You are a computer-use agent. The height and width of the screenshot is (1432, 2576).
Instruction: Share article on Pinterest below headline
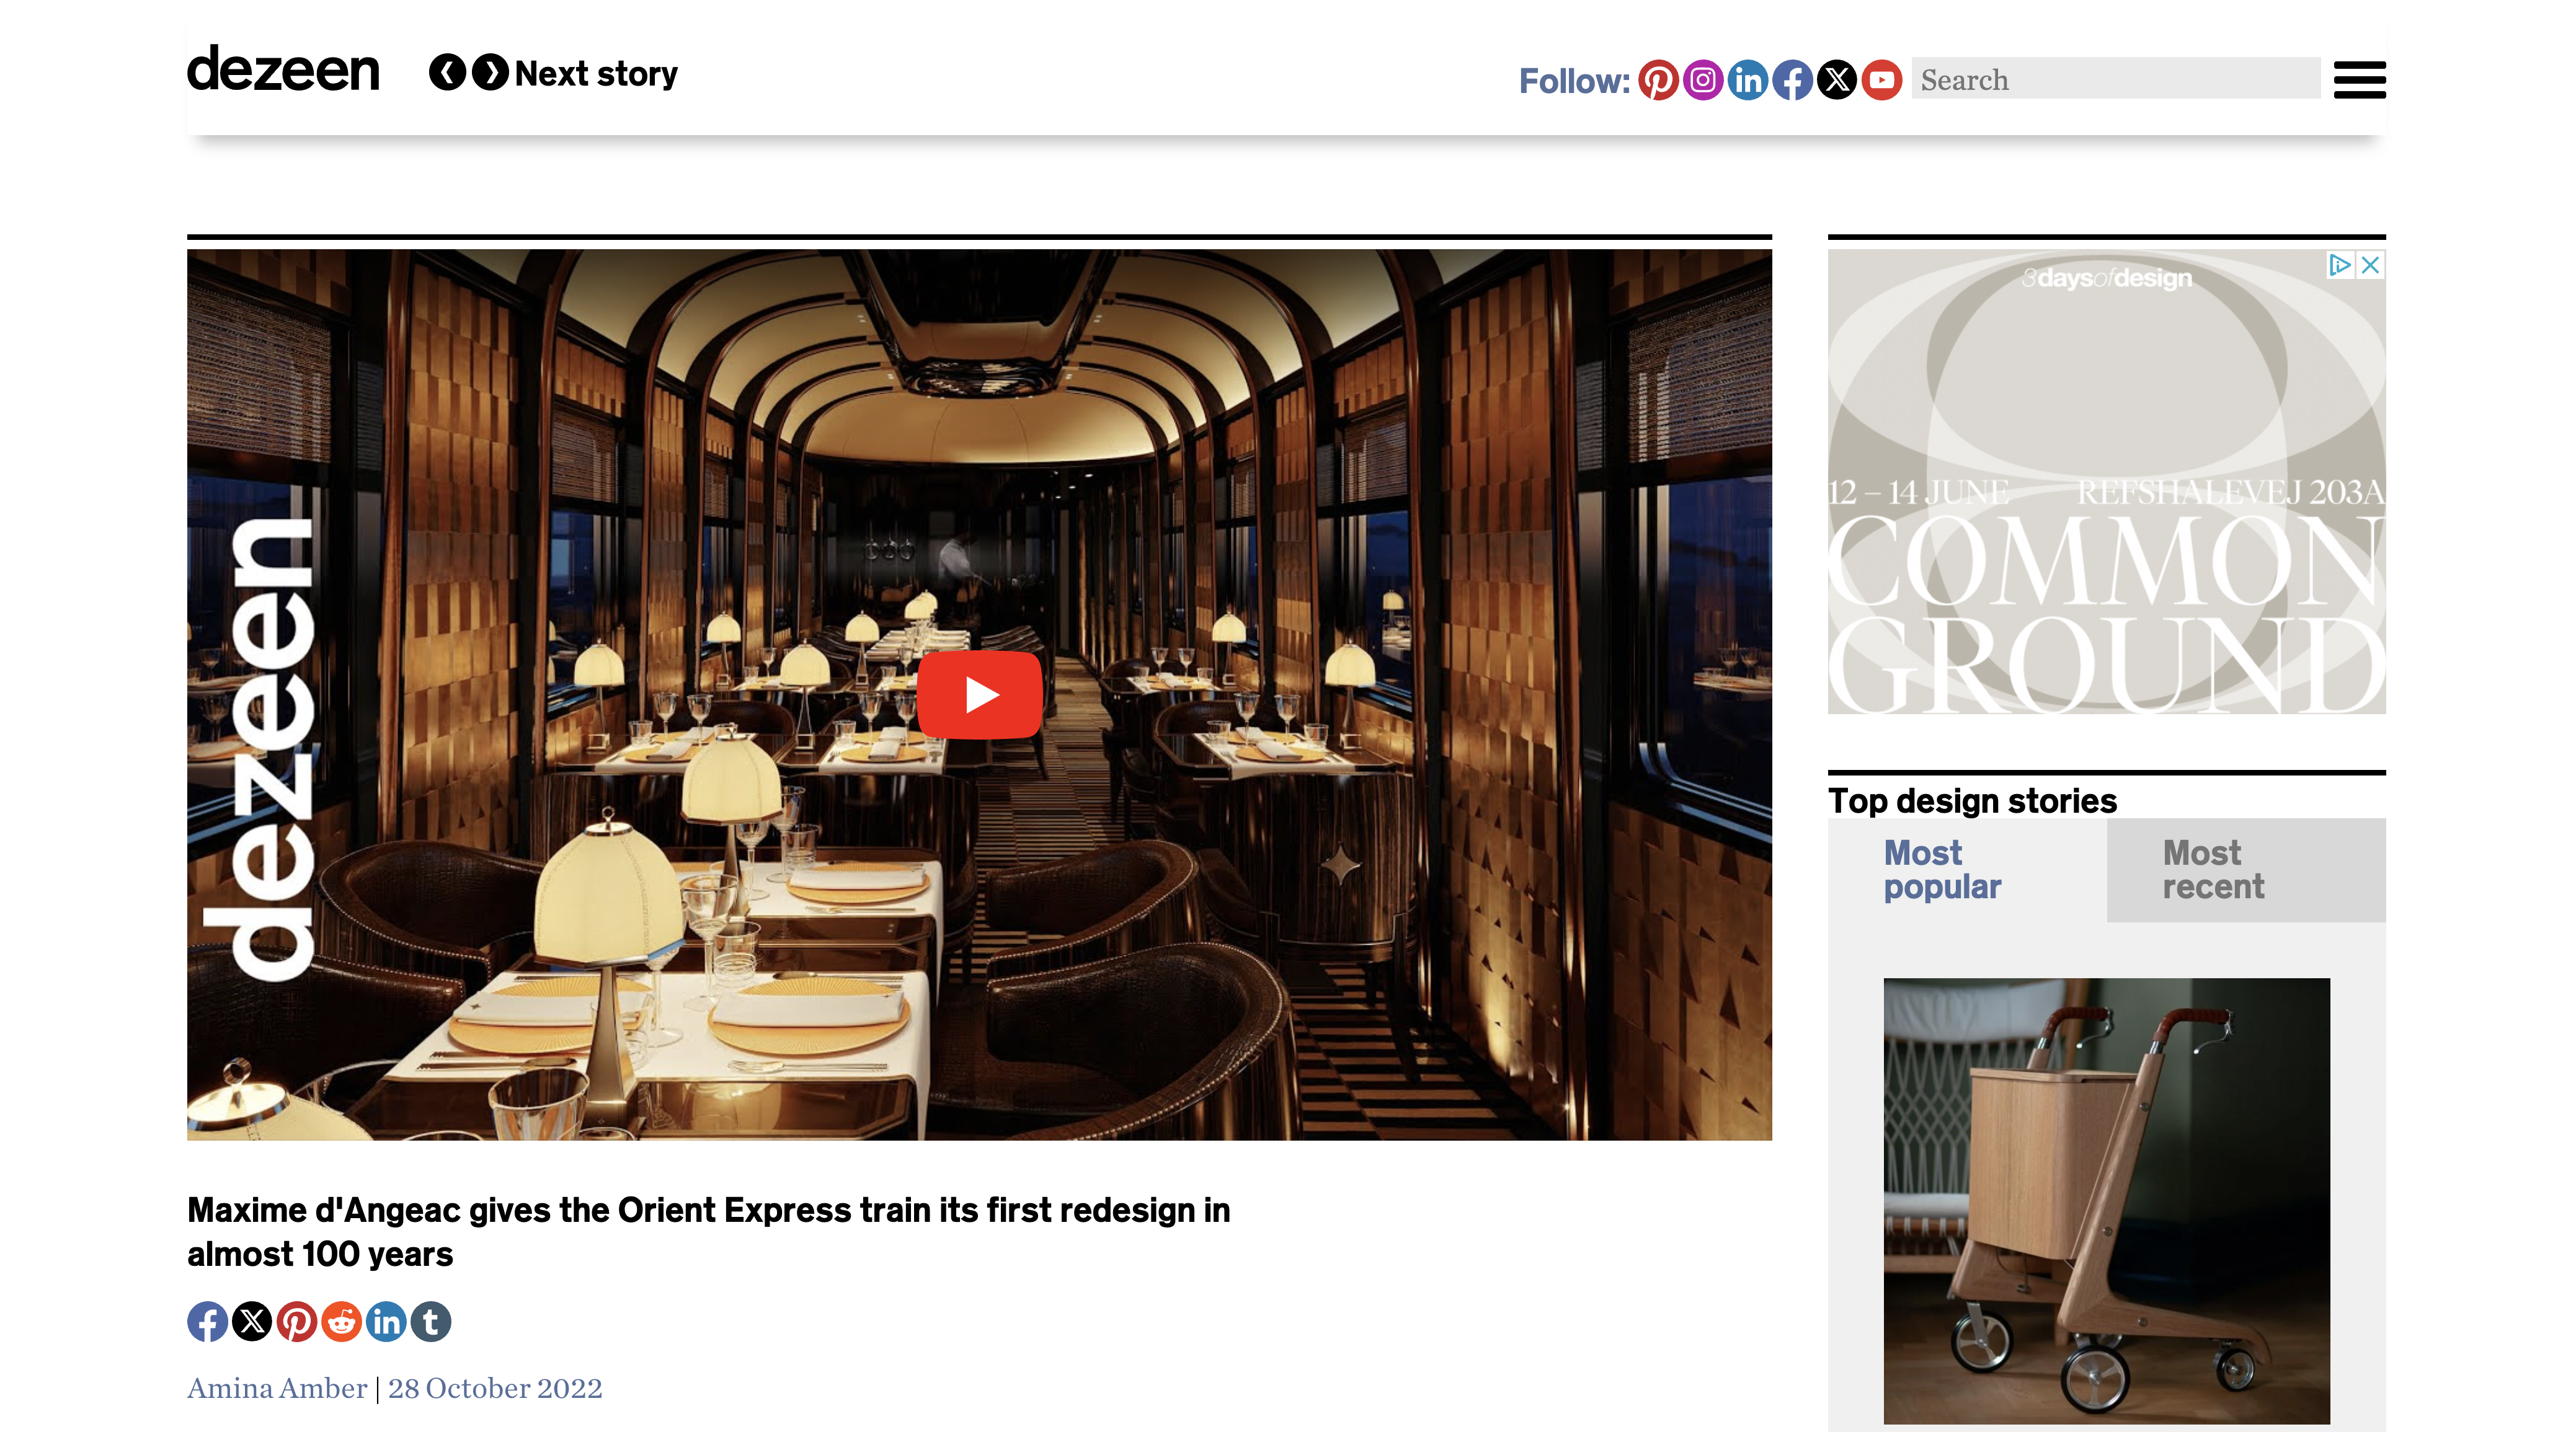pyautogui.click(x=297, y=1321)
